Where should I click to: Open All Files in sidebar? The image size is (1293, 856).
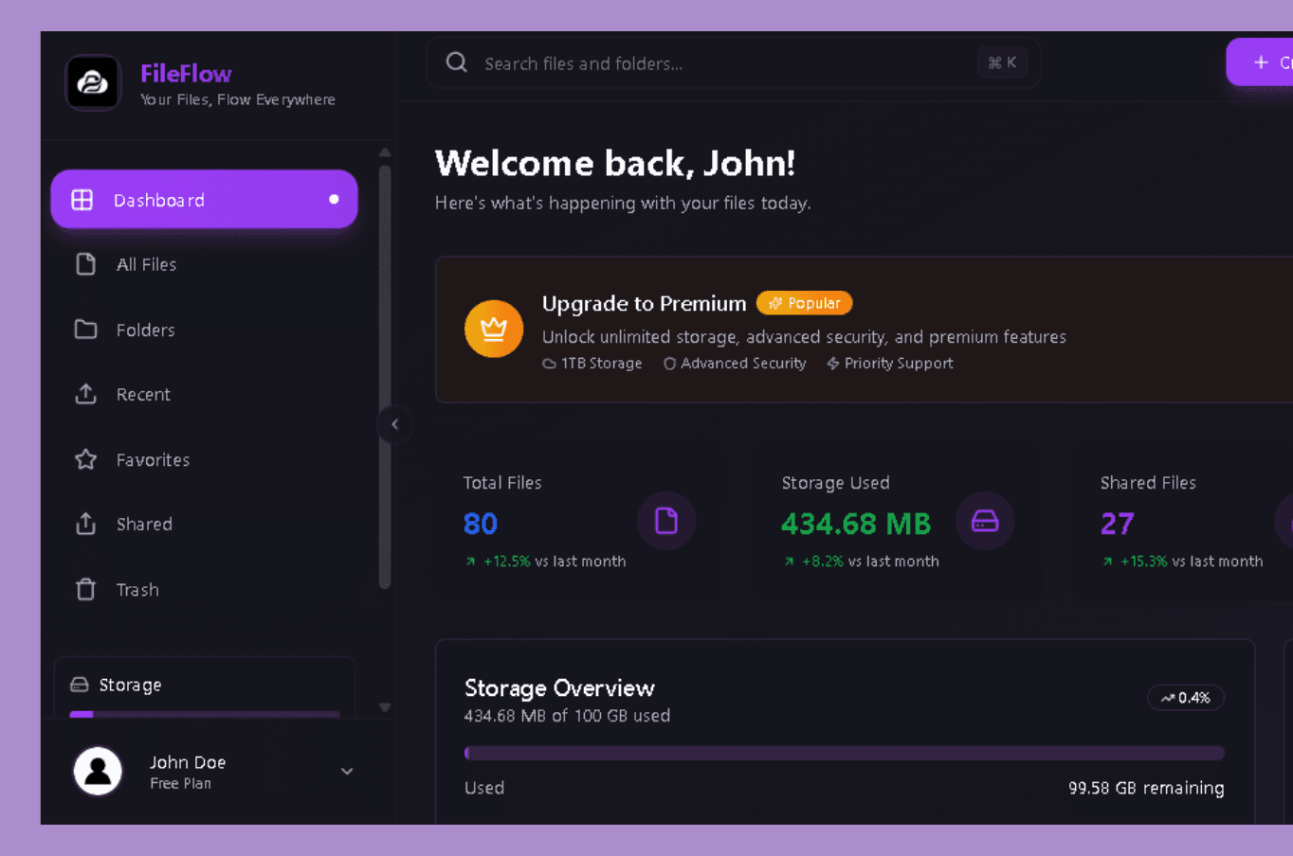(204, 264)
